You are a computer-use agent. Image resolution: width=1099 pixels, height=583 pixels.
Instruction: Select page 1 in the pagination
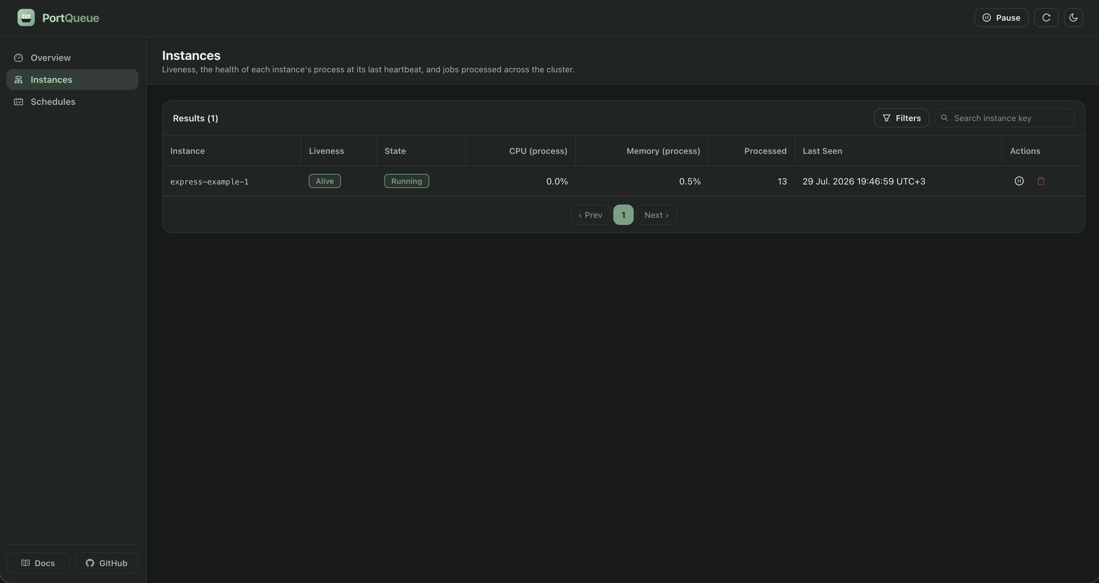623,215
